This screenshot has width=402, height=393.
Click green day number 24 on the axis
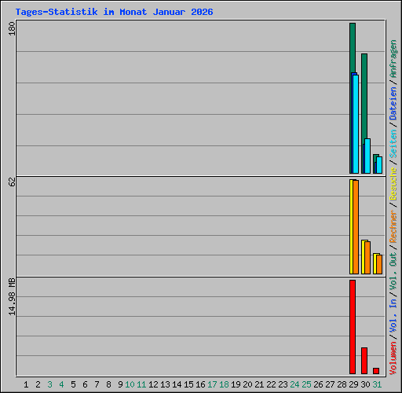(x=294, y=384)
